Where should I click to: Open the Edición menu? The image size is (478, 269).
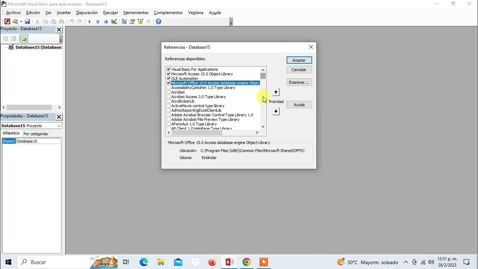coord(33,13)
